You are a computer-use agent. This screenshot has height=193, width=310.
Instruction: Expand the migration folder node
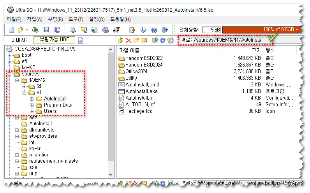pyautogui.click(x=17, y=155)
